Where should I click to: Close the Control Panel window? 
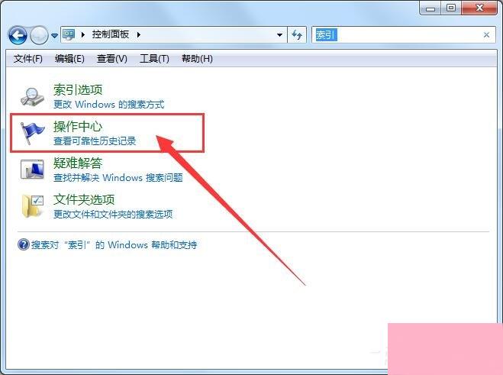point(479,8)
